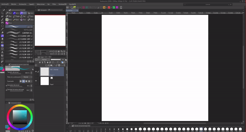The height and width of the screenshot is (132, 246).
Task: Click rotate left icon in Navegador panel
Action: click(54, 54)
